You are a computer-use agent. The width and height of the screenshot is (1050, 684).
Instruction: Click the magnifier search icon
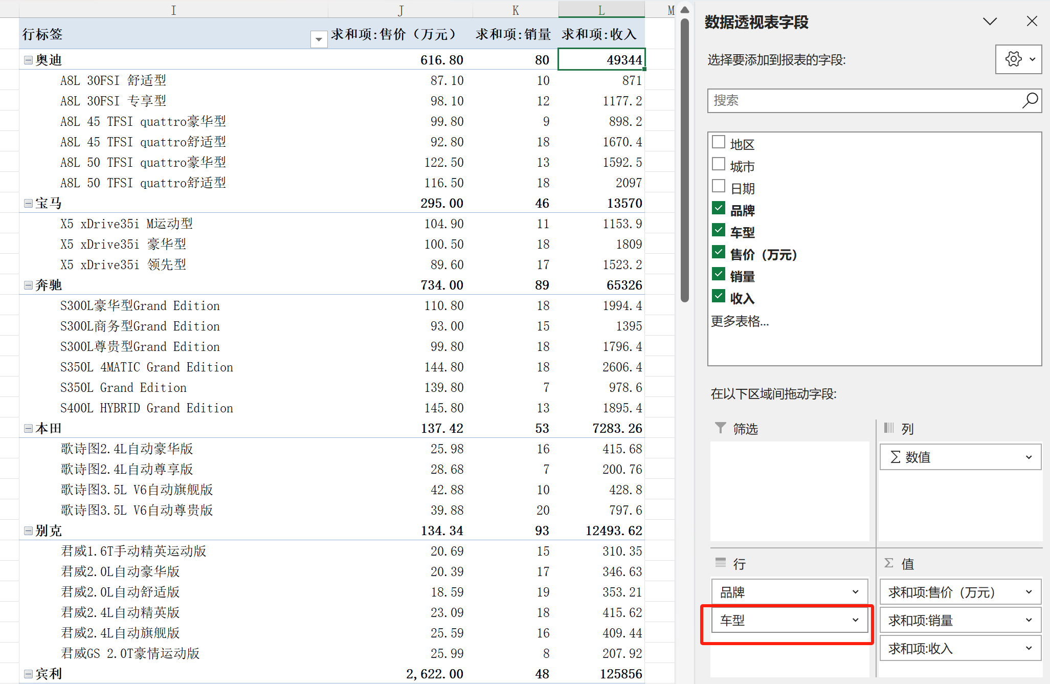pyautogui.click(x=1030, y=100)
